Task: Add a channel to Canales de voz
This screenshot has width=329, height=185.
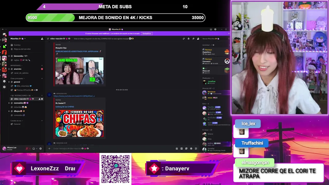Action: pyautogui.click(x=42, y=121)
